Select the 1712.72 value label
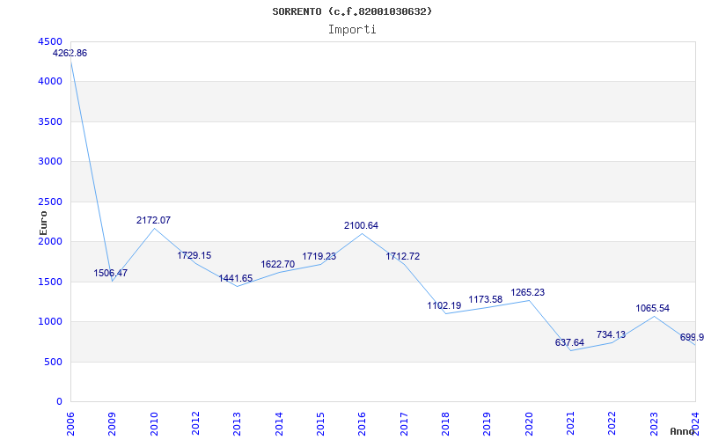This screenshot has width=704, height=440. point(403,256)
